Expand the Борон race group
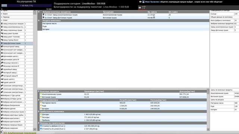This screenshot has width=239, height=134. coord(1,14)
